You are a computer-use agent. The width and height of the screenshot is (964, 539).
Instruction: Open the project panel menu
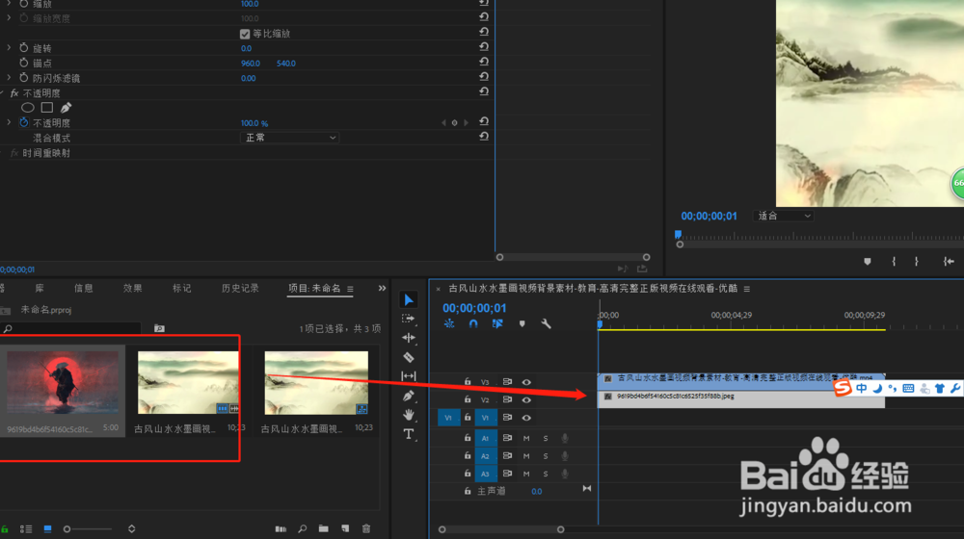[351, 289]
